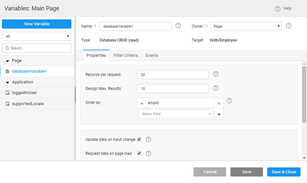Click help icon for Update data on input change
The height and width of the screenshot is (183, 307).
pyautogui.click(x=148, y=140)
